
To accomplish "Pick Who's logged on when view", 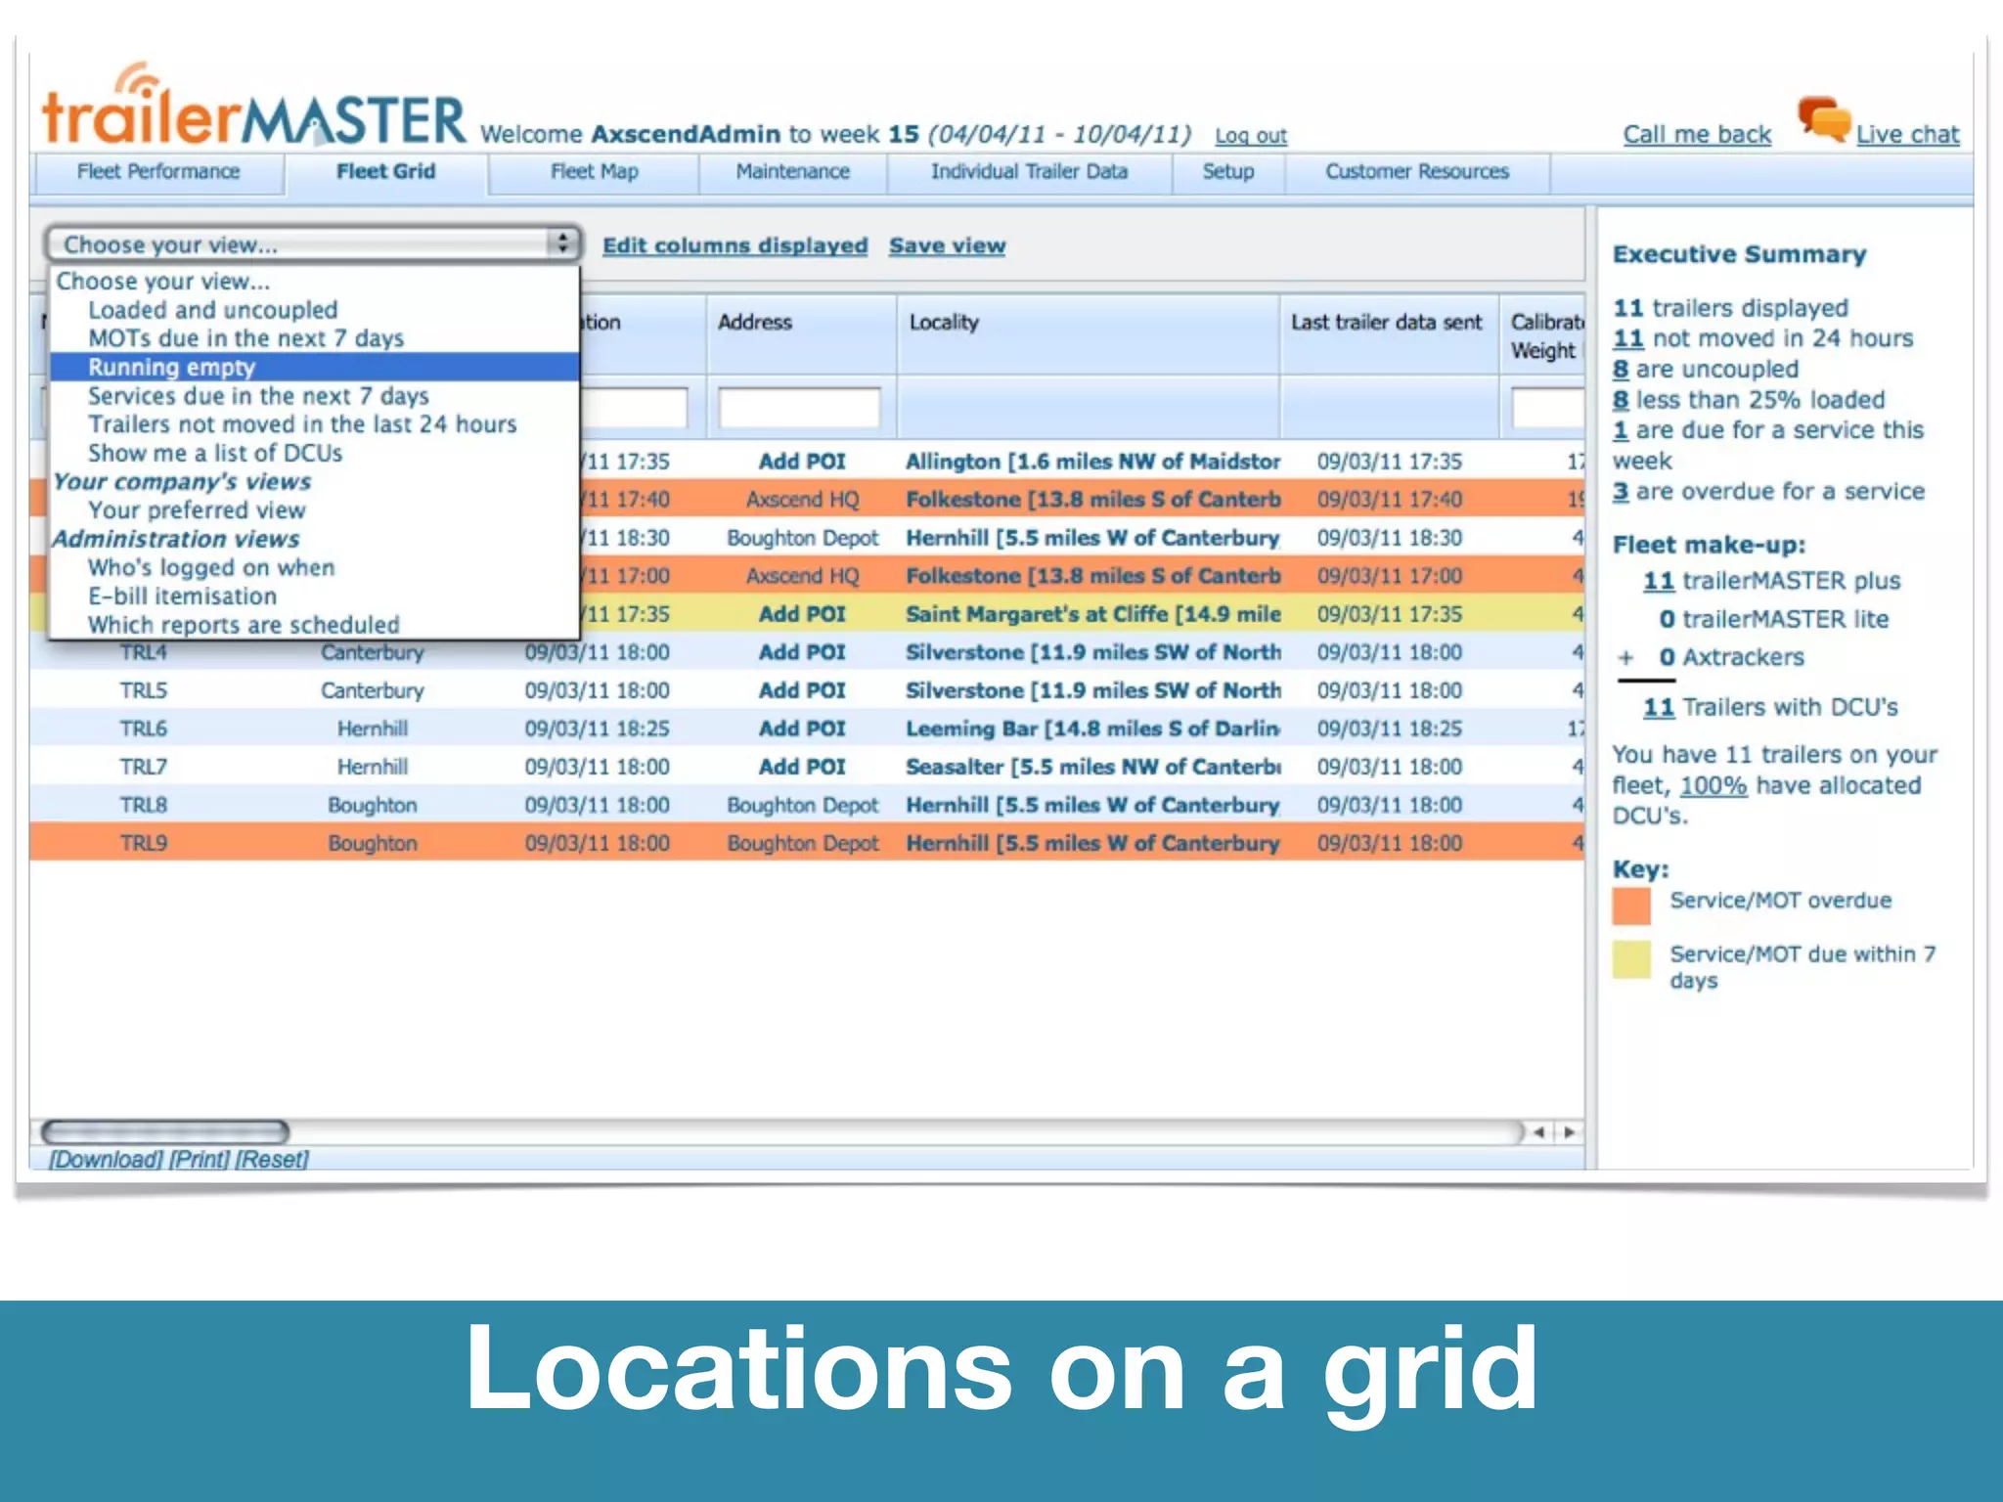I will click(211, 568).
